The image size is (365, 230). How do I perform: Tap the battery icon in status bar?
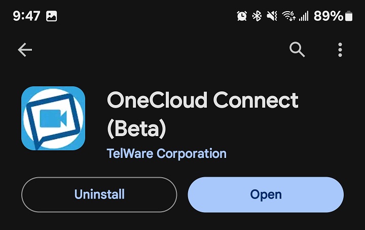(349, 16)
